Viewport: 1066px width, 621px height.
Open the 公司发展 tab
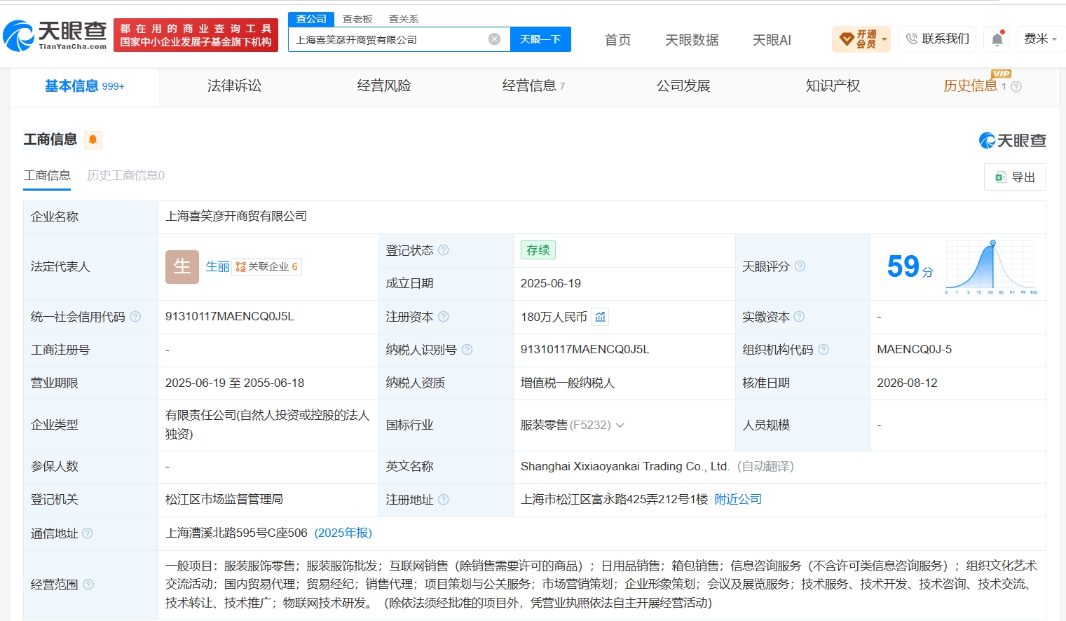point(683,86)
